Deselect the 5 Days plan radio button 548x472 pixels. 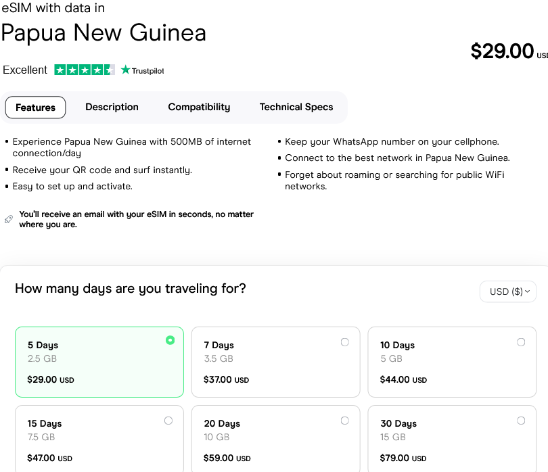170,341
